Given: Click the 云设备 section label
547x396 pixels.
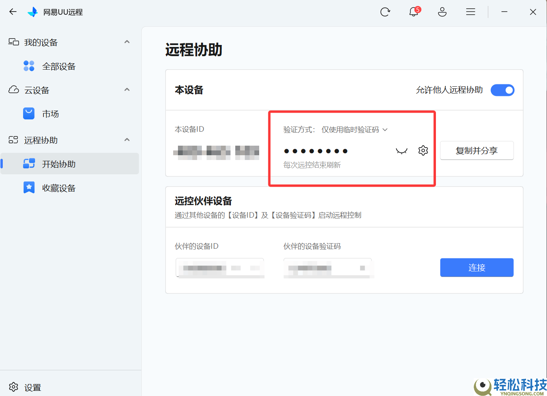Looking at the screenshot, I should point(37,90).
